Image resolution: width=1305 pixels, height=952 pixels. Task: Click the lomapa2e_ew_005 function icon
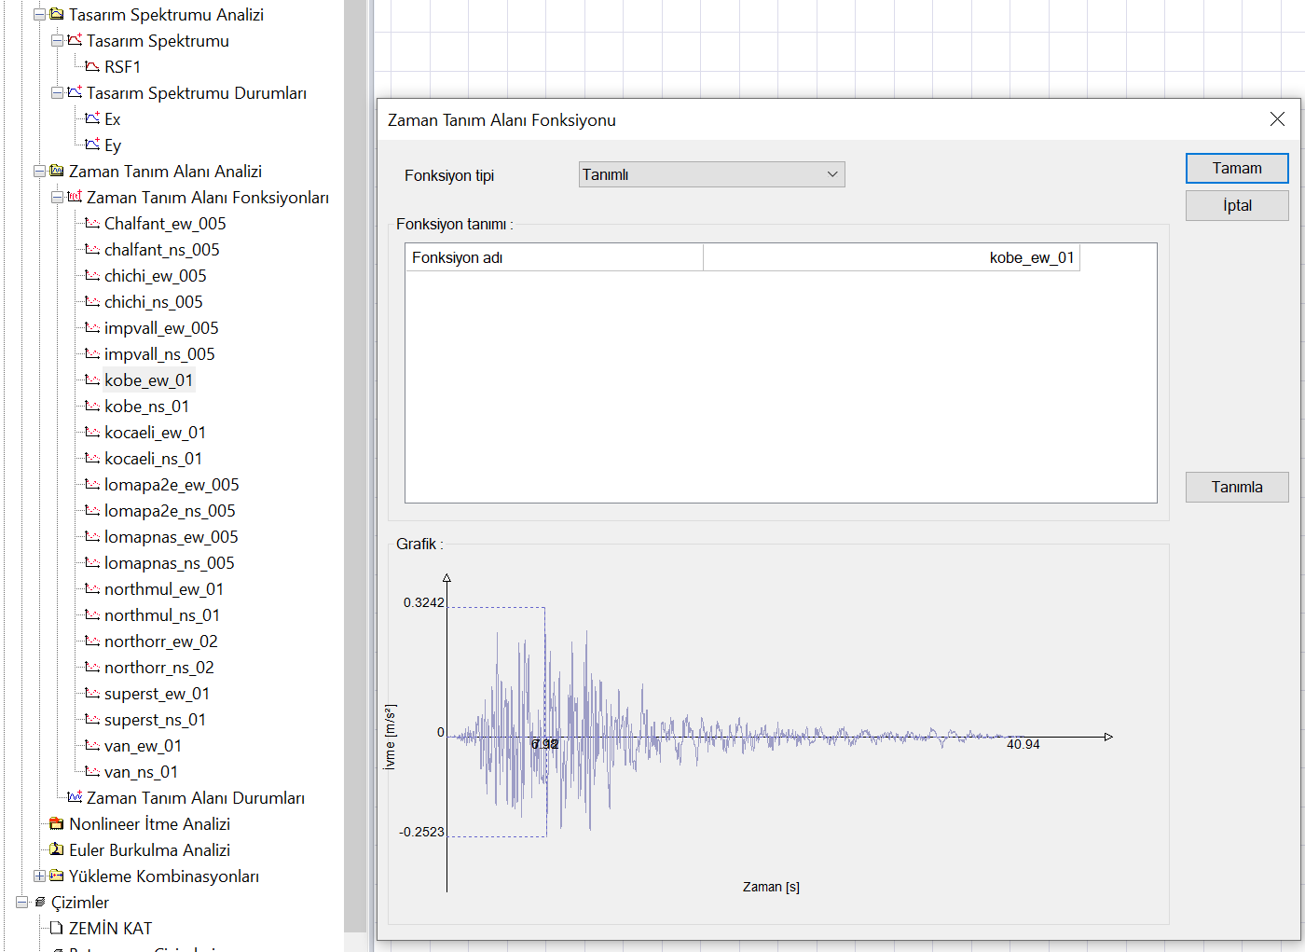pyautogui.click(x=92, y=485)
